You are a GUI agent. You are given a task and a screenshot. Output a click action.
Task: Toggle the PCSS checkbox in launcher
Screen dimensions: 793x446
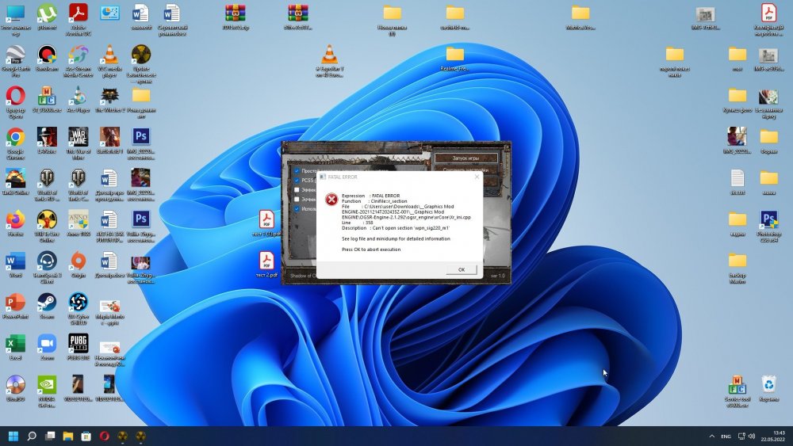[x=297, y=181]
